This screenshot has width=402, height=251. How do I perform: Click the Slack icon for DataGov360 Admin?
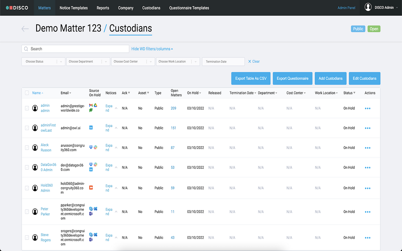coord(95,164)
